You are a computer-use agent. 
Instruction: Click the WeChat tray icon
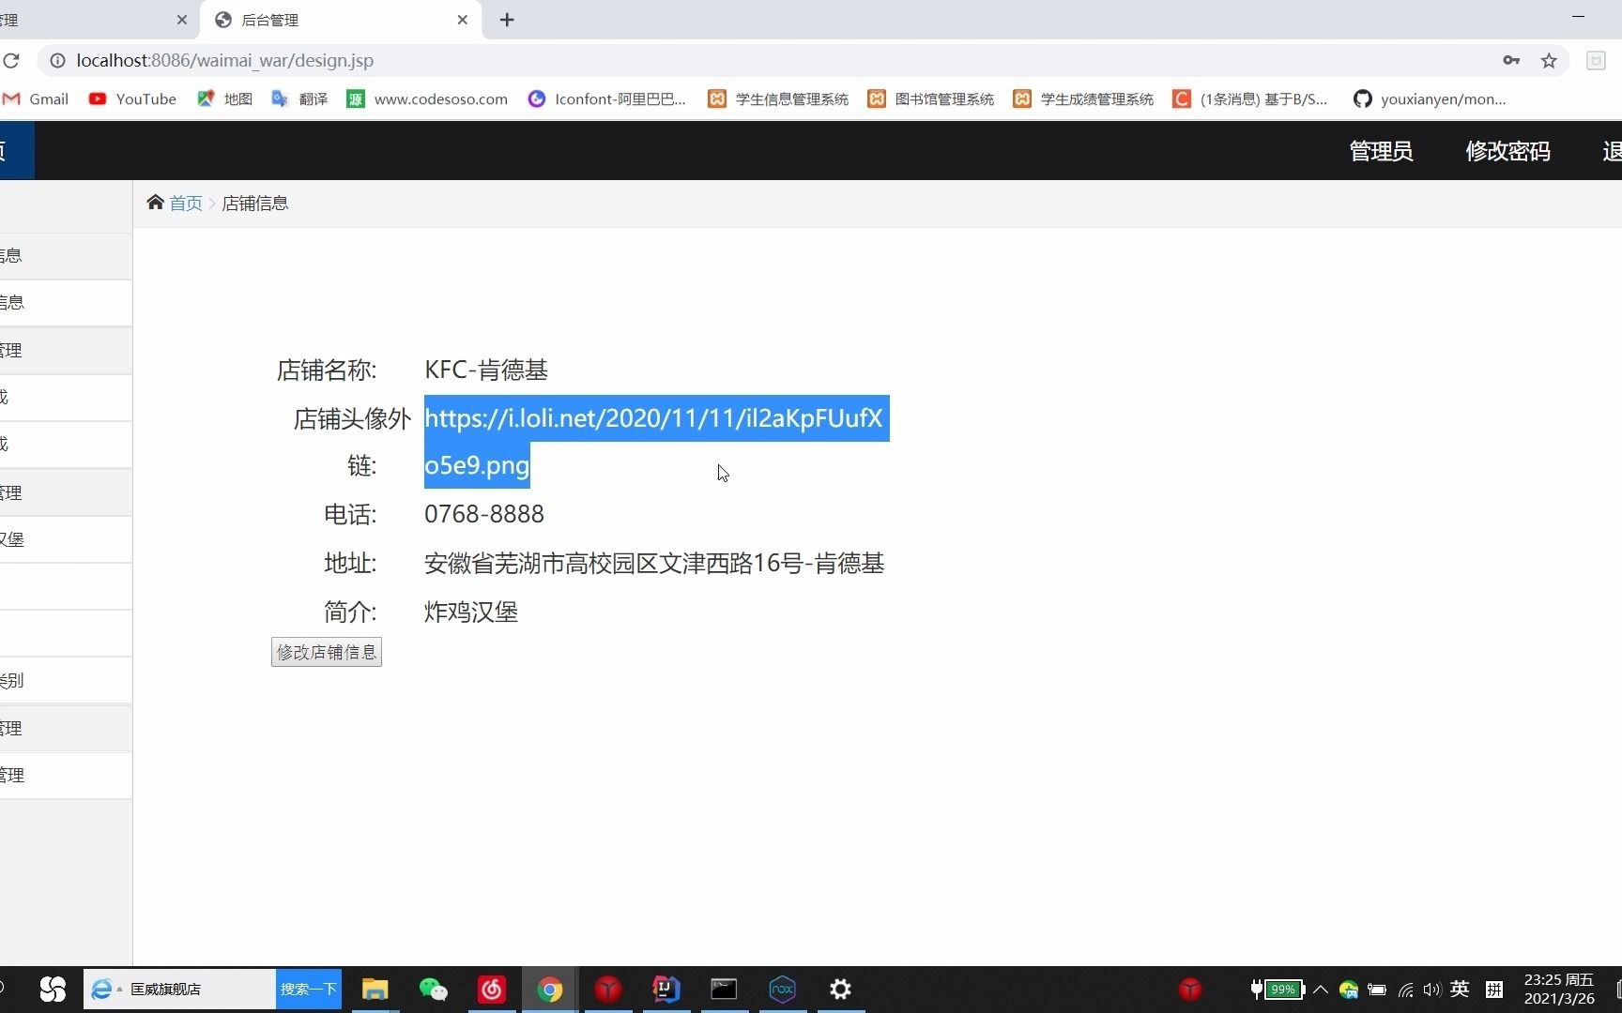click(1349, 990)
